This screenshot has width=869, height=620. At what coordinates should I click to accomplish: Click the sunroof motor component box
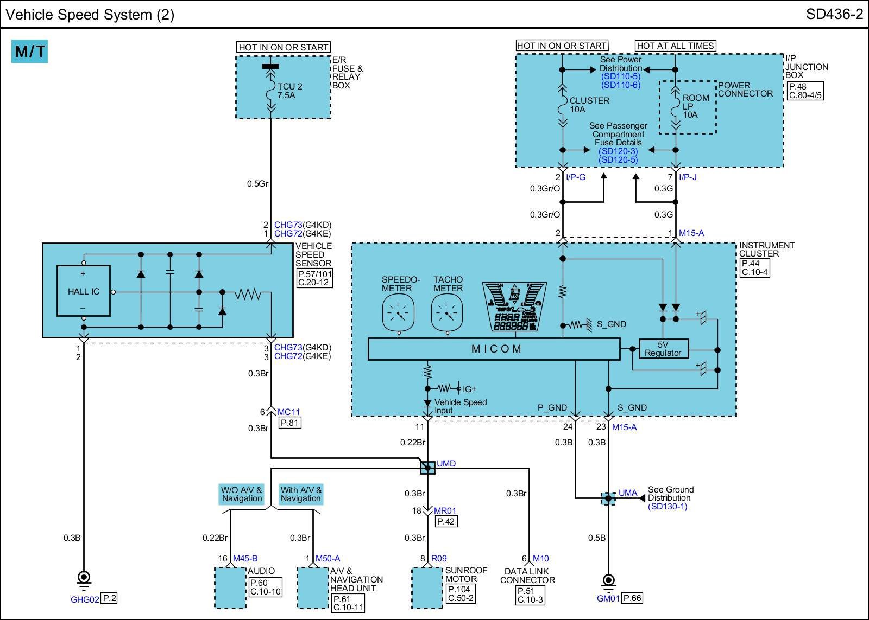pos(427,587)
